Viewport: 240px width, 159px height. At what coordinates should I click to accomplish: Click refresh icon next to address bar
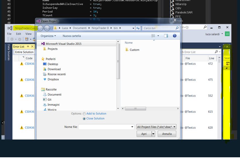click(138, 28)
